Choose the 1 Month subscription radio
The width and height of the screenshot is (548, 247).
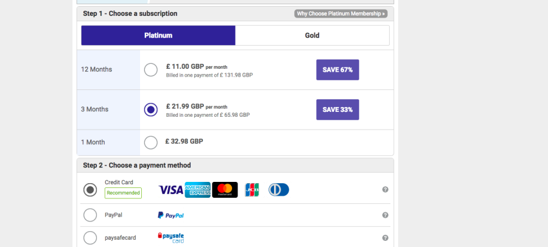150,142
